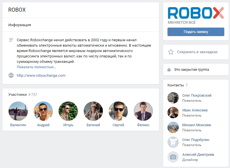The height and width of the screenshot is (168, 230).
Task: Open Алексей Дмитриев's camera placeholder avatar
Action: coord(173,157)
